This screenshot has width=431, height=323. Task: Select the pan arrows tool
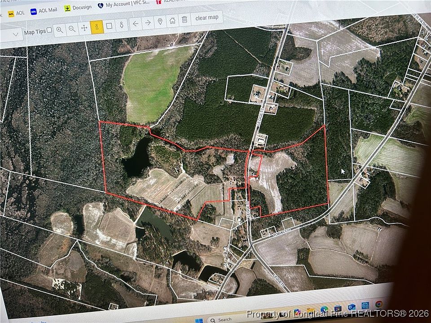click(x=84, y=28)
